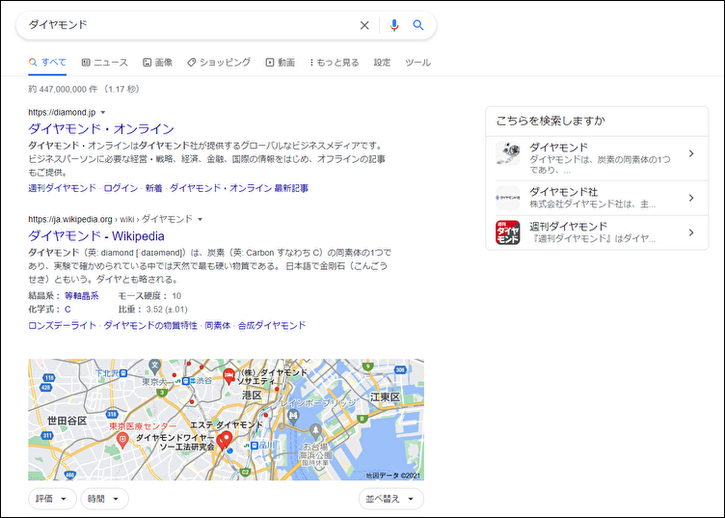Viewport: 725px width, 518px height.
Task: Open the ログイン sitelink
Action: click(121, 188)
